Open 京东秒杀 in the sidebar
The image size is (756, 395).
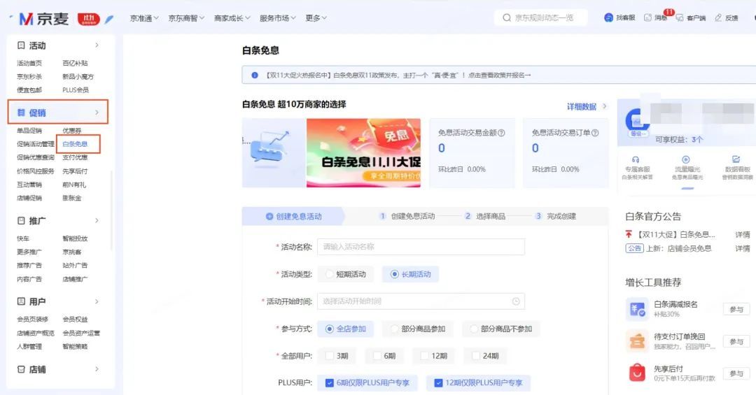point(29,77)
